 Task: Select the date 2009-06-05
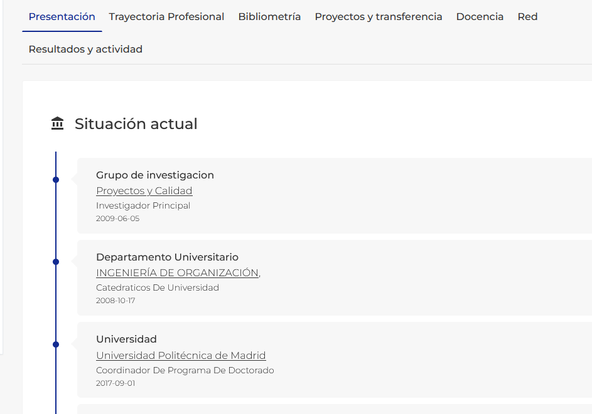(118, 219)
